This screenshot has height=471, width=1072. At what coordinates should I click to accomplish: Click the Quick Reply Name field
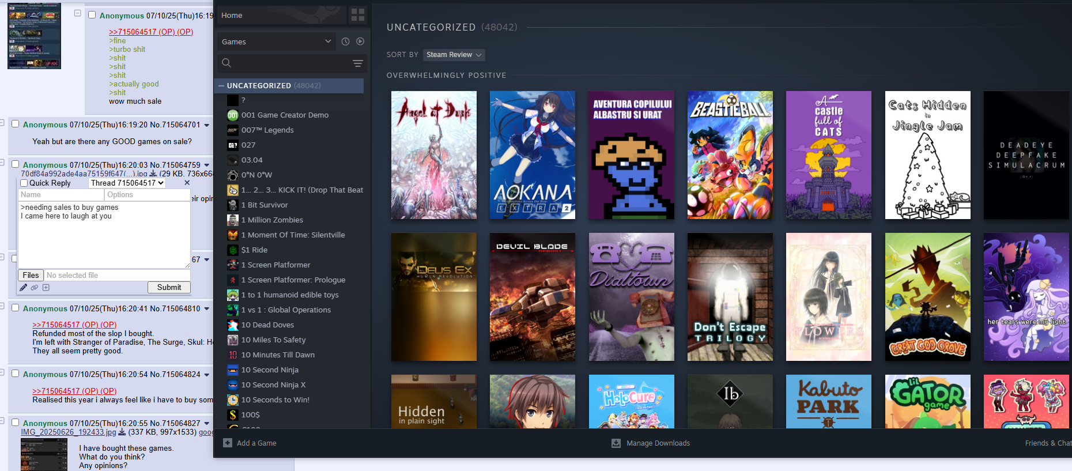coord(61,195)
